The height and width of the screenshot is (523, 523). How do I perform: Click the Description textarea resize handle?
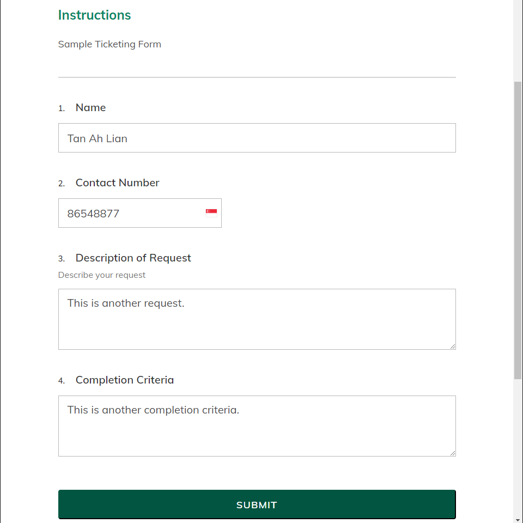[453, 346]
